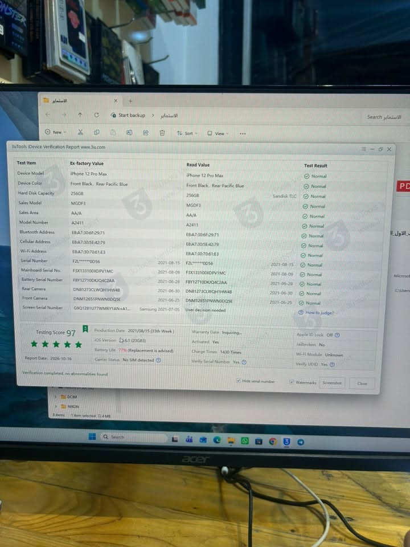Open 3uTools from the taskbar
This screenshot has height=547, width=410.
point(286,442)
